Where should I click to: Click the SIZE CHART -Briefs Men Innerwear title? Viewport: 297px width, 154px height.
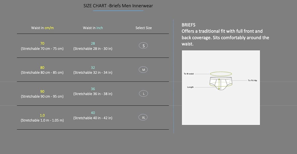(118, 6)
